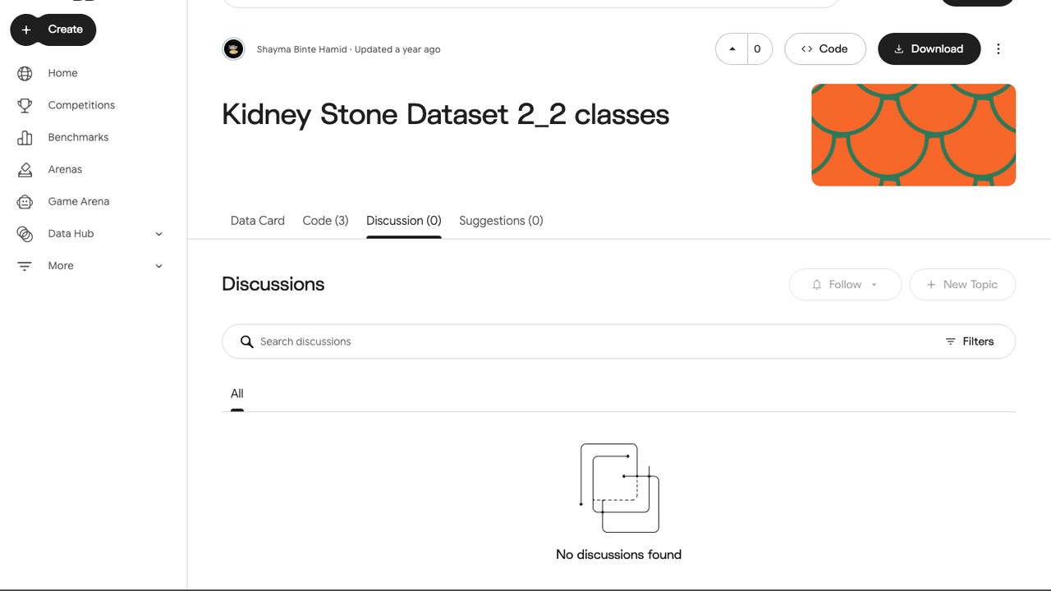Select the Discussion (0) tab
1051x591 pixels.
click(x=404, y=221)
